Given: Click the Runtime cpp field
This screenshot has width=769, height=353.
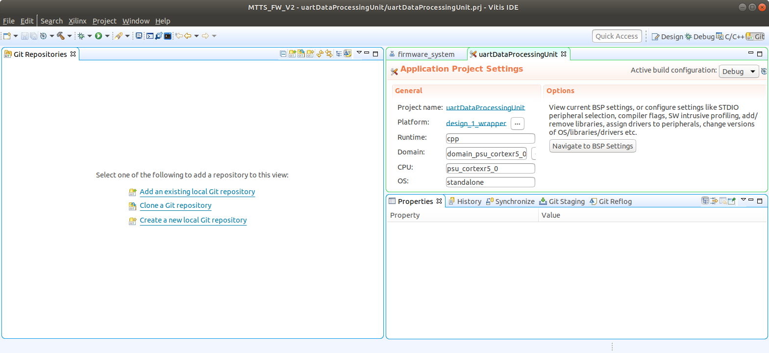Looking at the screenshot, I should tap(490, 139).
